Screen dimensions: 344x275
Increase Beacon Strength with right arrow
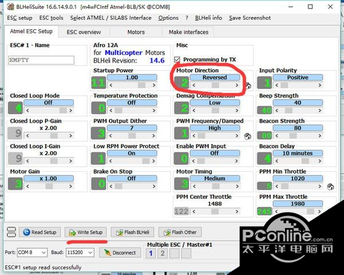[x=320, y=136]
